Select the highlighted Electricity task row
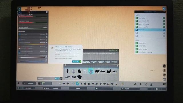This screenshot has width=183, height=103. tap(150, 30)
